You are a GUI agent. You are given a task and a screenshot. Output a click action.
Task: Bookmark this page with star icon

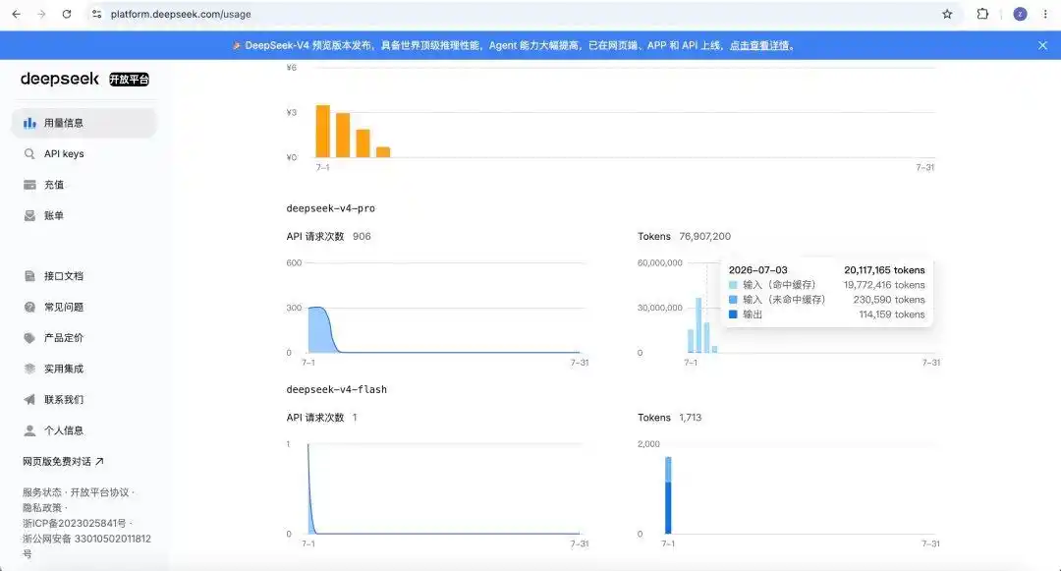[x=947, y=14]
